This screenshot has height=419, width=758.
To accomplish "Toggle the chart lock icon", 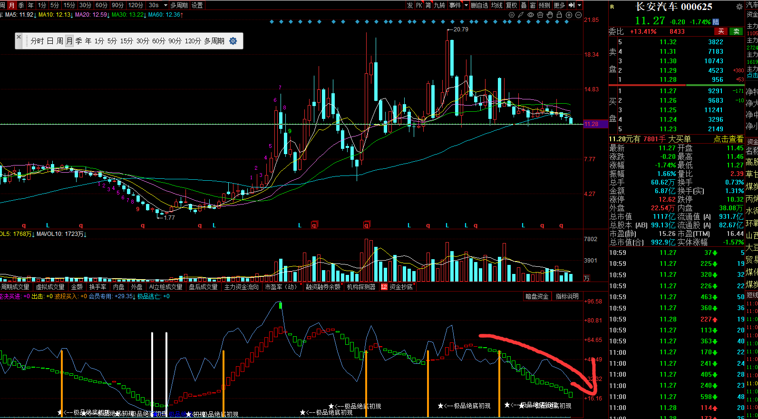I will 559,15.
